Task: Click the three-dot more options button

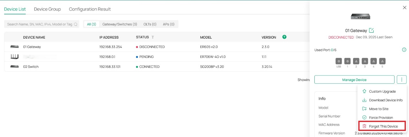Action: click(402, 79)
